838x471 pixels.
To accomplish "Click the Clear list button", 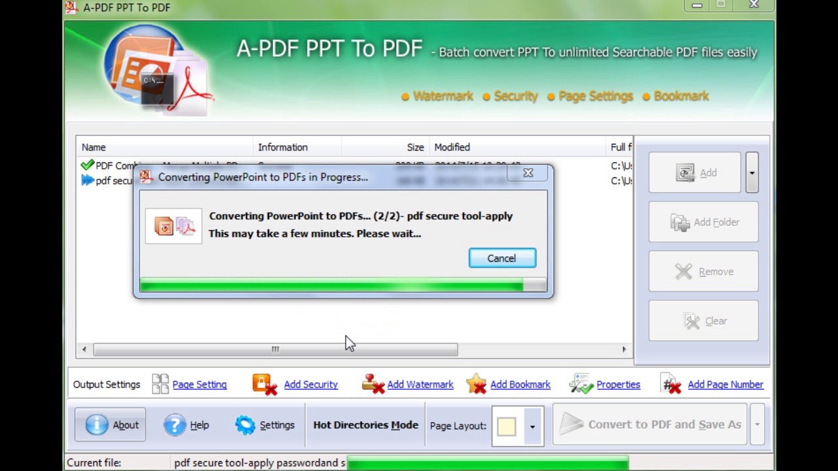I will coord(703,321).
